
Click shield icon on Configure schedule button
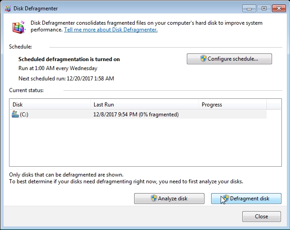(204, 59)
